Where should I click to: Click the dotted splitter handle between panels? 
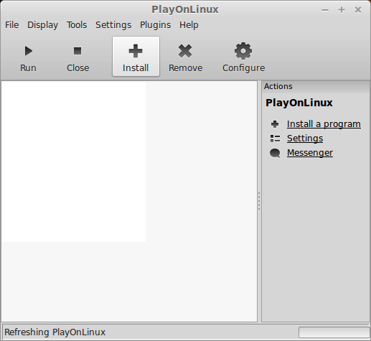[x=259, y=201]
